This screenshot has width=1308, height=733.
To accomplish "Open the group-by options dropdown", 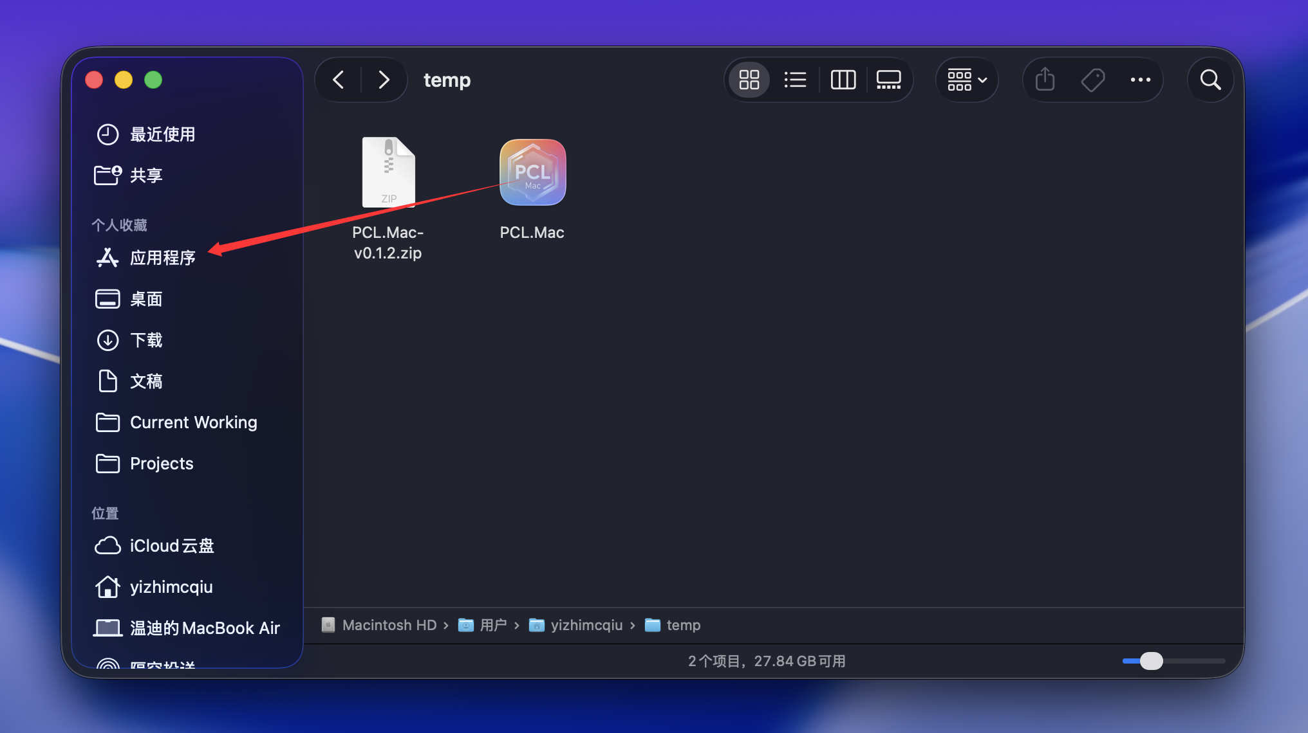I will pos(967,80).
